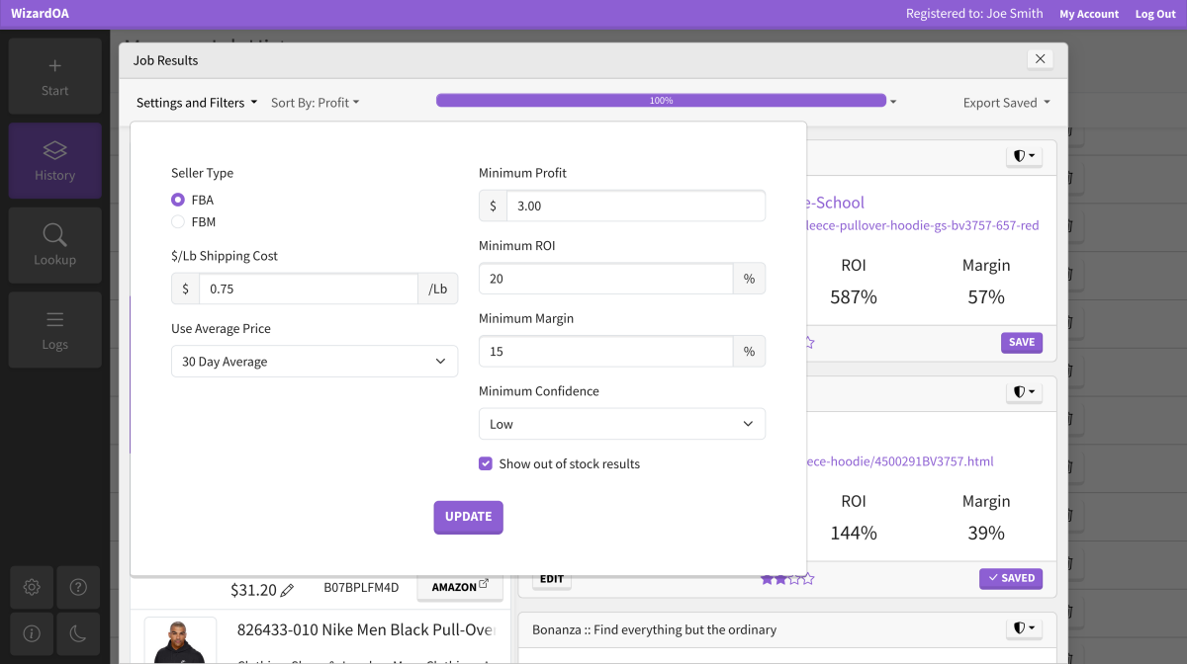Open the Minimum Confidence dropdown
This screenshot has width=1187, height=664.
pyautogui.click(x=622, y=424)
